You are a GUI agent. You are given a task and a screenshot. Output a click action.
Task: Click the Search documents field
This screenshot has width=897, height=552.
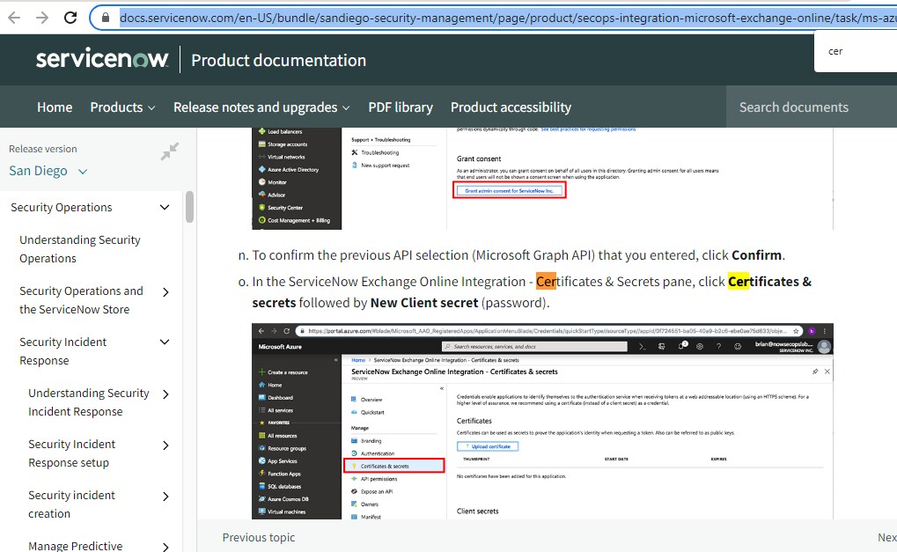click(812, 107)
